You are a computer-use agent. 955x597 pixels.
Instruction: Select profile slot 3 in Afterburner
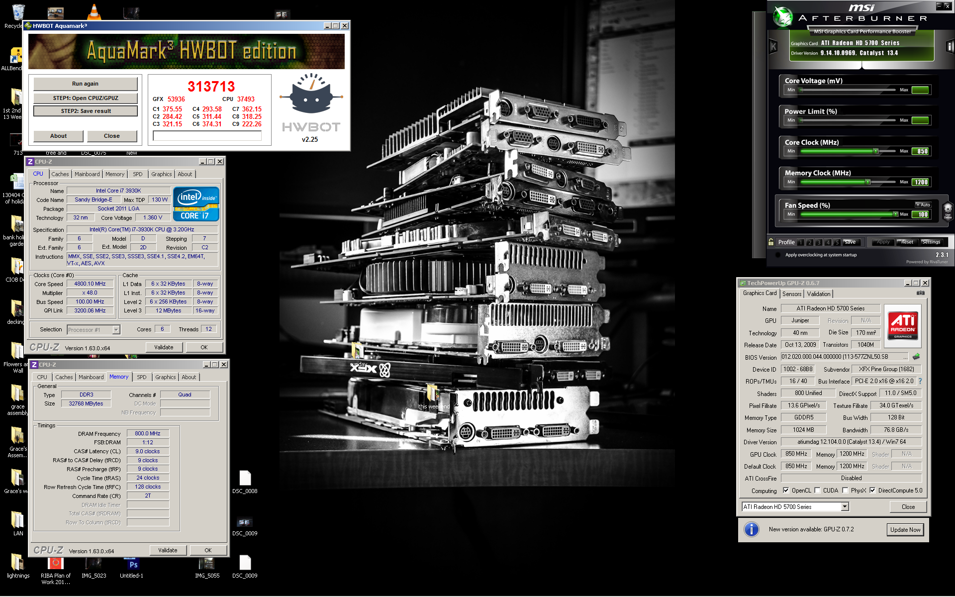click(819, 242)
